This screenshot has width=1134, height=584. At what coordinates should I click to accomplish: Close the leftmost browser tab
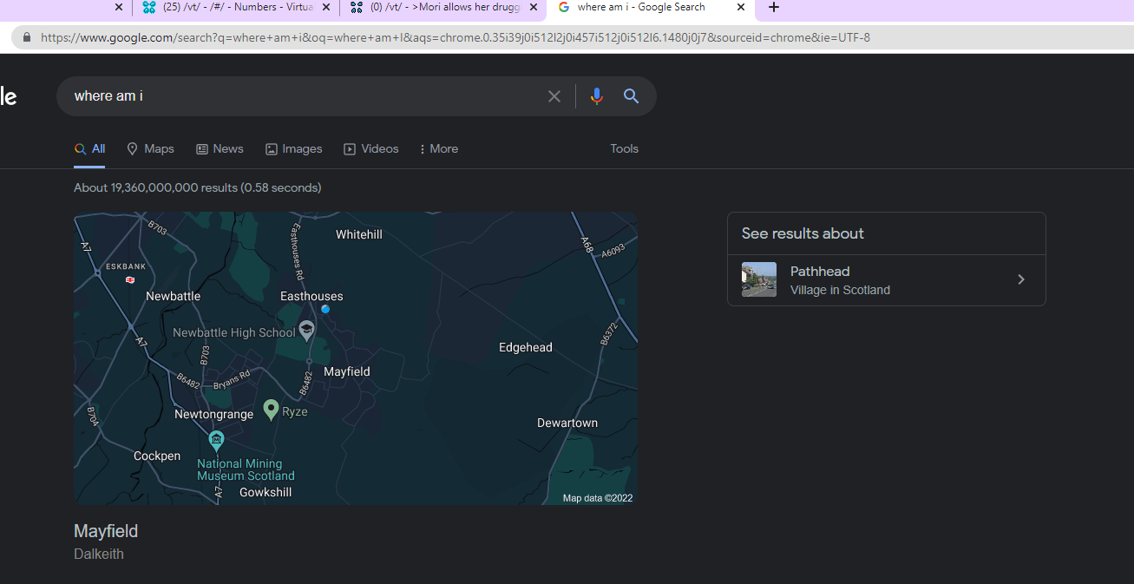(119, 8)
